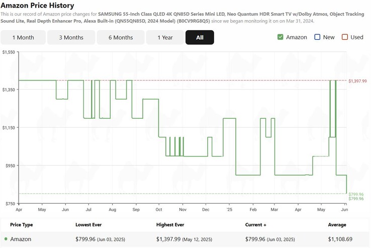
Task: Click the Current $799.96 cell
Action: point(270,239)
